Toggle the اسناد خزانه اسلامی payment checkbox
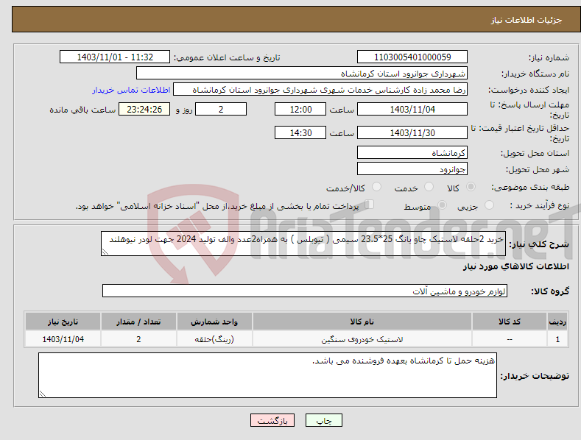581x440 pixels. [x=369, y=204]
